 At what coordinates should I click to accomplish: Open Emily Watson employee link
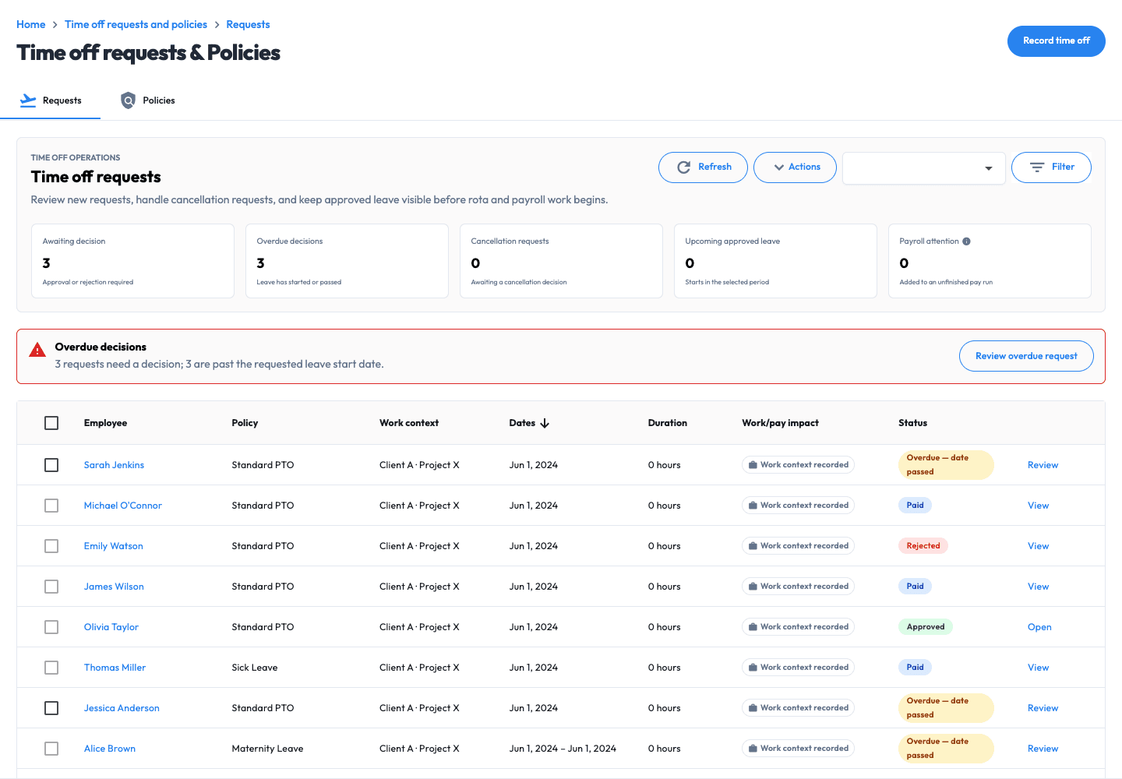click(x=114, y=546)
